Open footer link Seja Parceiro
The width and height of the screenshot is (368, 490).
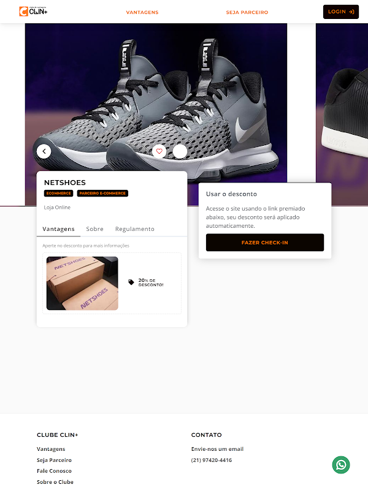coord(54,460)
